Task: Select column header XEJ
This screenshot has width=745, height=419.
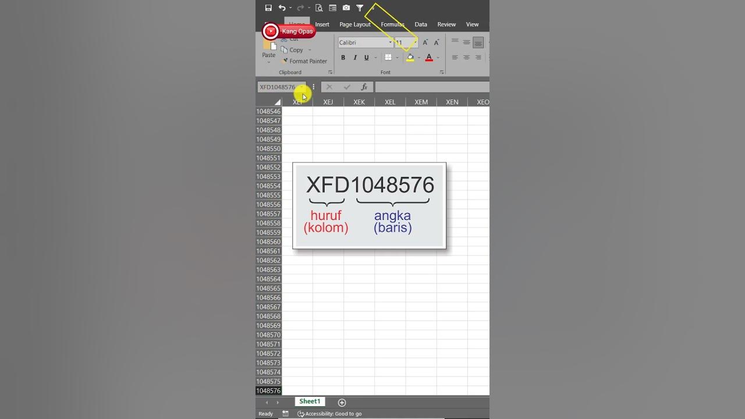Action: [328, 102]
